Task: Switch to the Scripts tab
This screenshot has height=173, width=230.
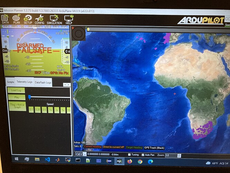Action: coord(10,82)
